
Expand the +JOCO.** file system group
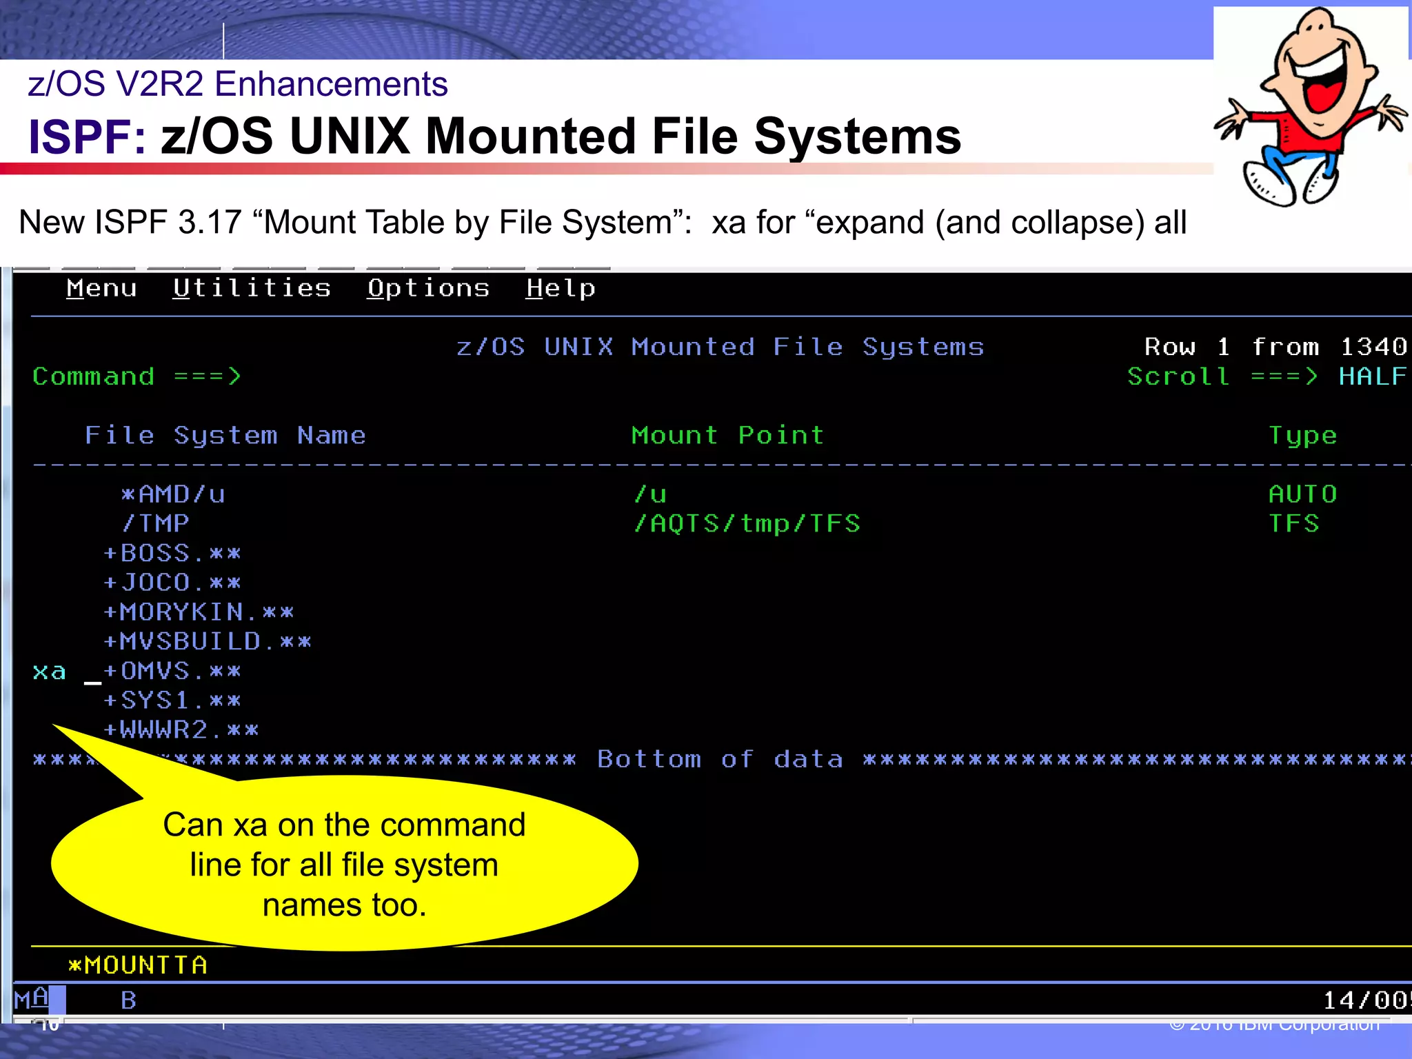pyautogui.click(x=172, y=583)
